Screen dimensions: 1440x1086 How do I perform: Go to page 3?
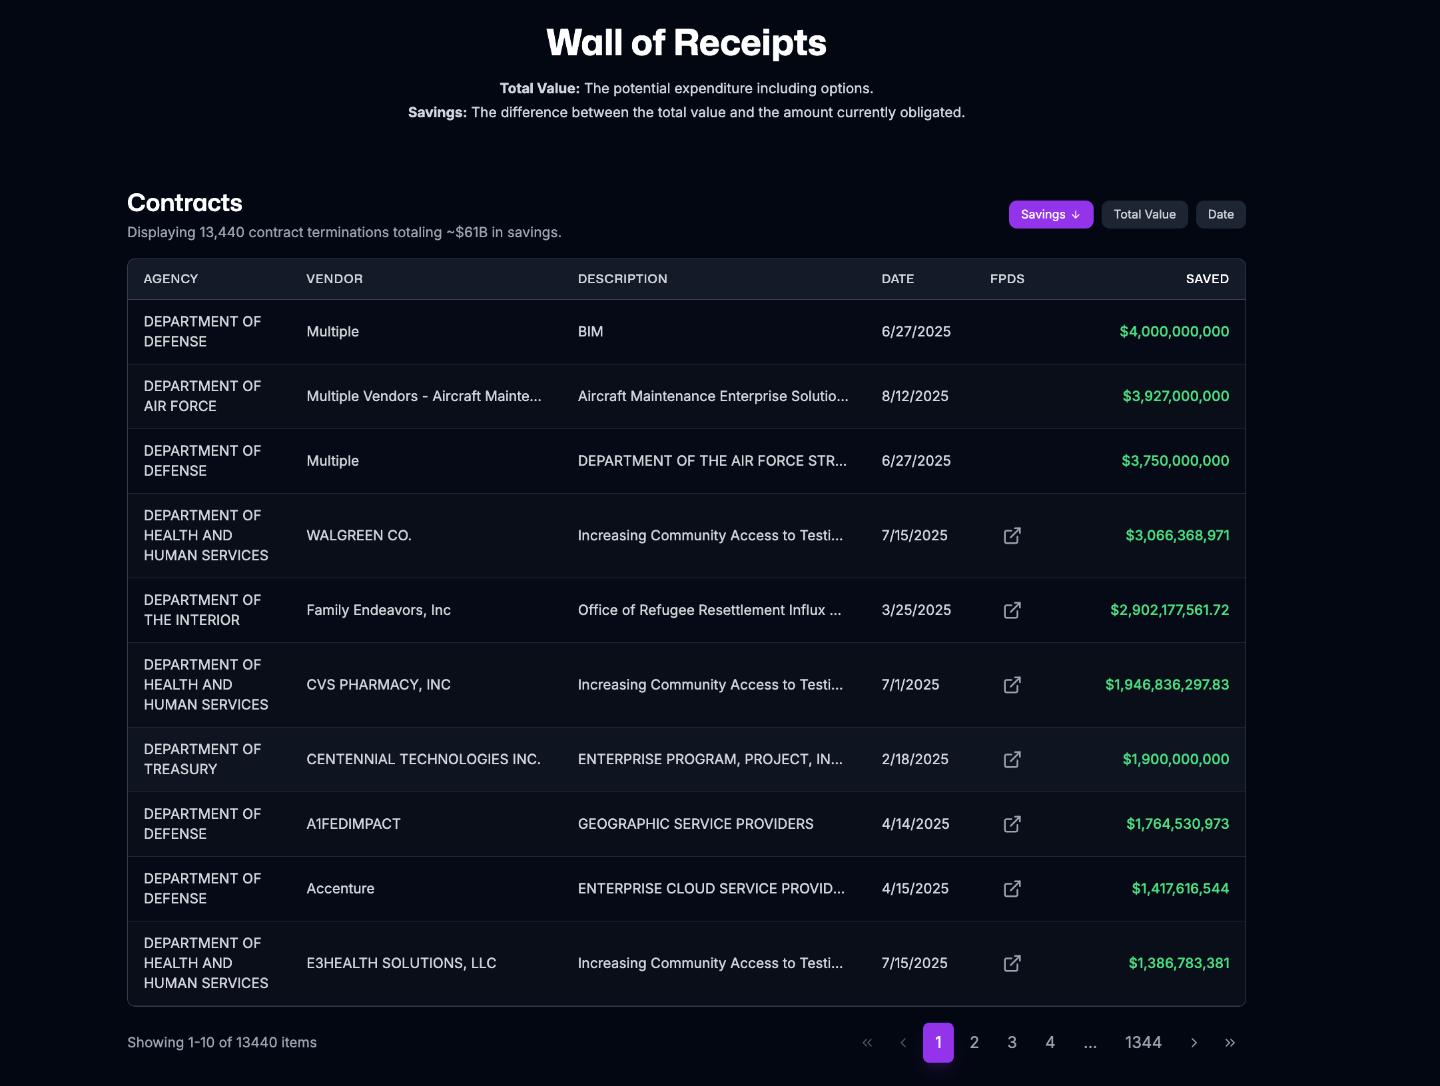click(x=1012, y=1043)
